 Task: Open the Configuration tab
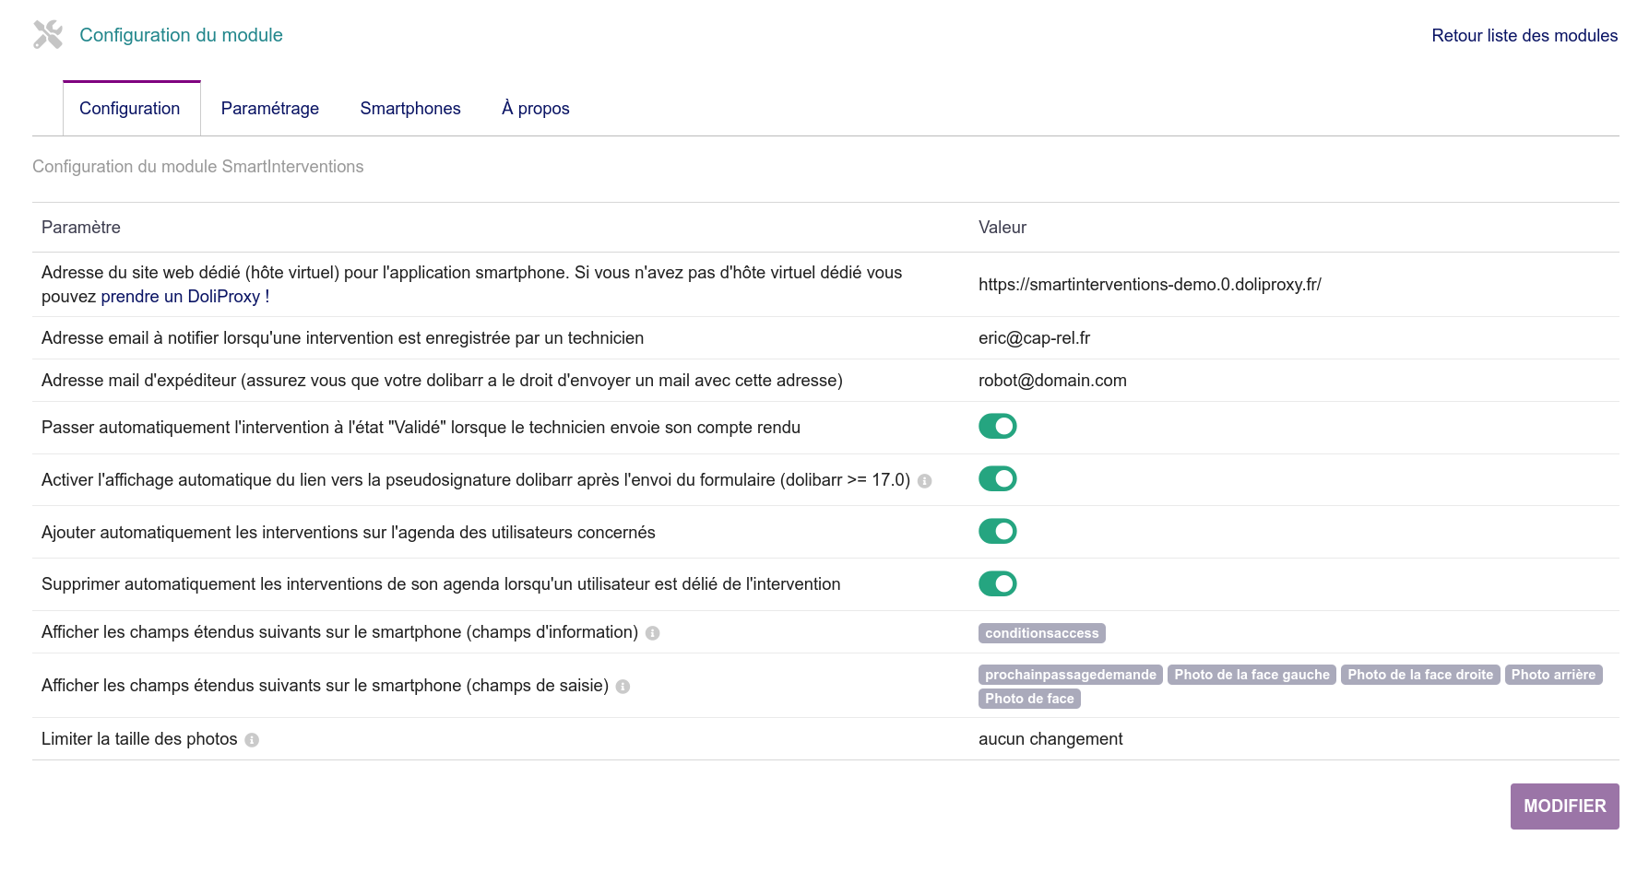[130, 109]
